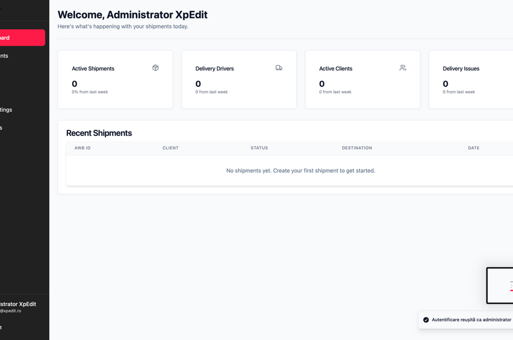
Task: Click the DESTINATION column header
Action: [357, 148]
